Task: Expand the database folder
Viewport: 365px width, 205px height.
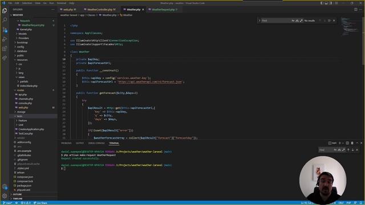Action: (34, 51)
